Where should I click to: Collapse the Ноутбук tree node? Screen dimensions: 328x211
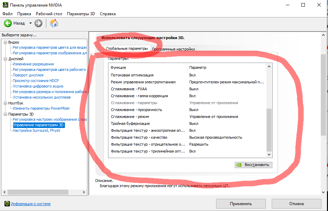(6, 103)
